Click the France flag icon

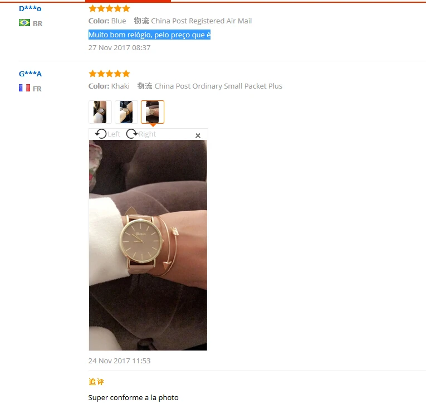[x=25, y=88]
